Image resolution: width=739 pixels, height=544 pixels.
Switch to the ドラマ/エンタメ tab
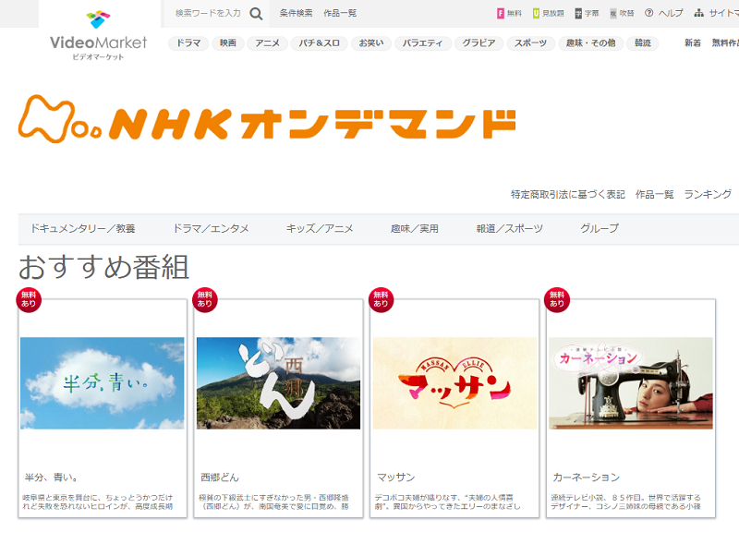coord(212,229)
